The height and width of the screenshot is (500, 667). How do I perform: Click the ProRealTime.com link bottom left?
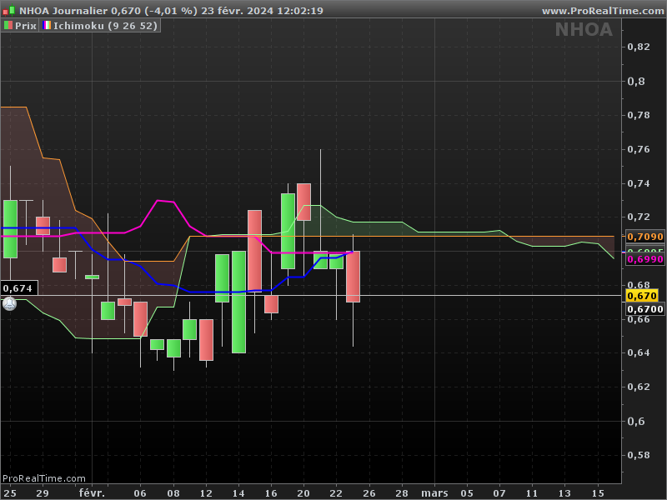click(x=44, y=478)
